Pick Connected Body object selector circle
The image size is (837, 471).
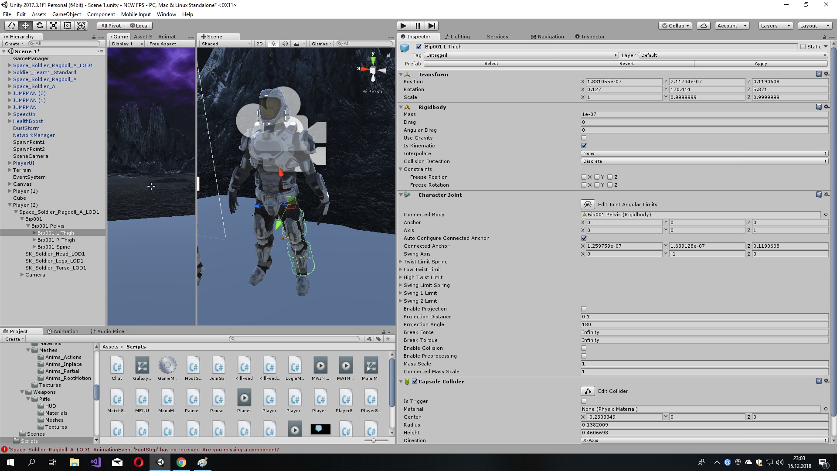pos(826,215)
